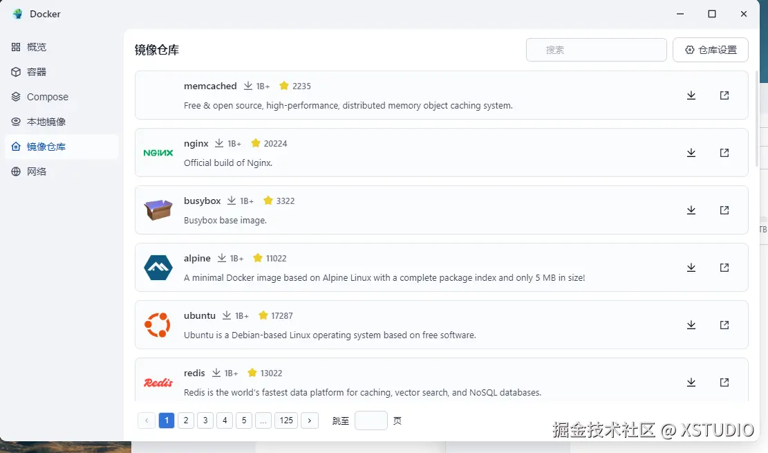
Task: Select page 1 in pagination
Action: point(167,420)
